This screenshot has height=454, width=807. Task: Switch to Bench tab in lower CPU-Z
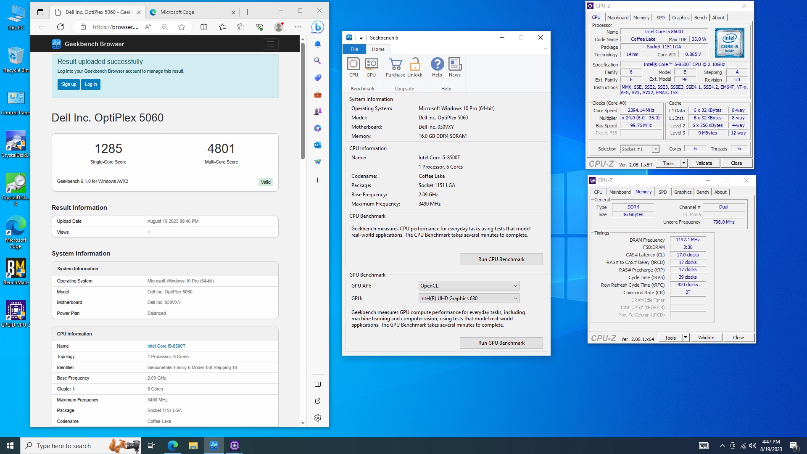702,192
